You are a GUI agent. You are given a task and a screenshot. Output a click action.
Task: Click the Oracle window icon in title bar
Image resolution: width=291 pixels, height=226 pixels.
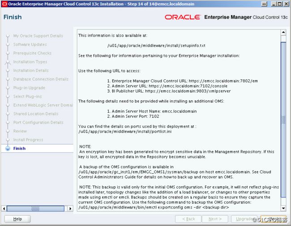coord(4,4)
